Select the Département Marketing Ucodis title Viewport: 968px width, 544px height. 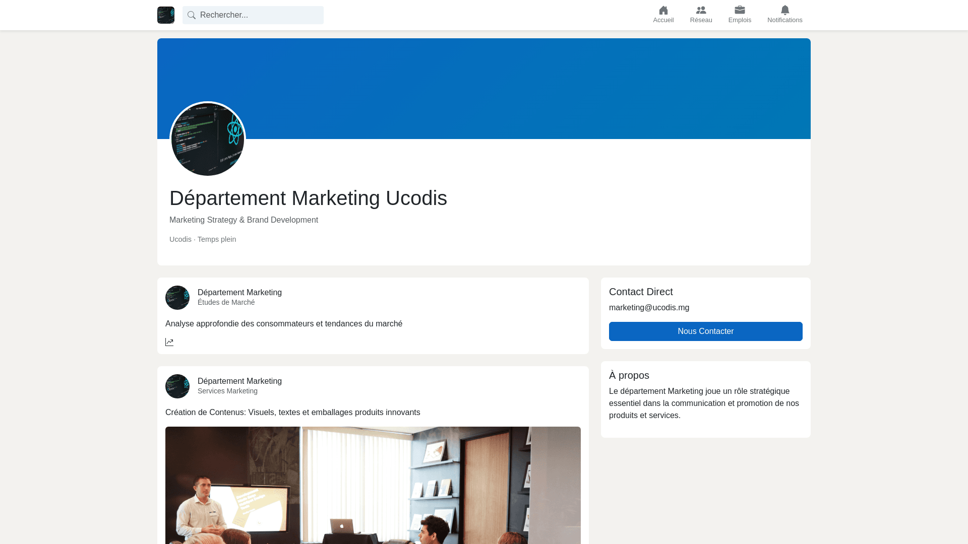pos(308,198)
